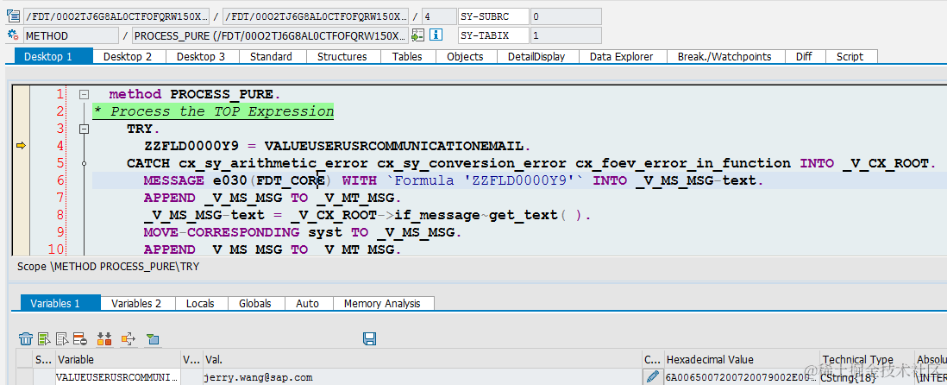Click the Scope \METHOD PROCESS_PURE\TRY status text

tap(108, 266)
